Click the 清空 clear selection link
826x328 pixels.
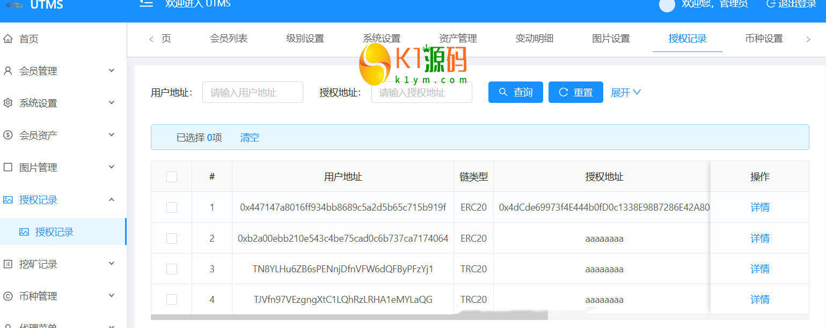pos(250,137)
